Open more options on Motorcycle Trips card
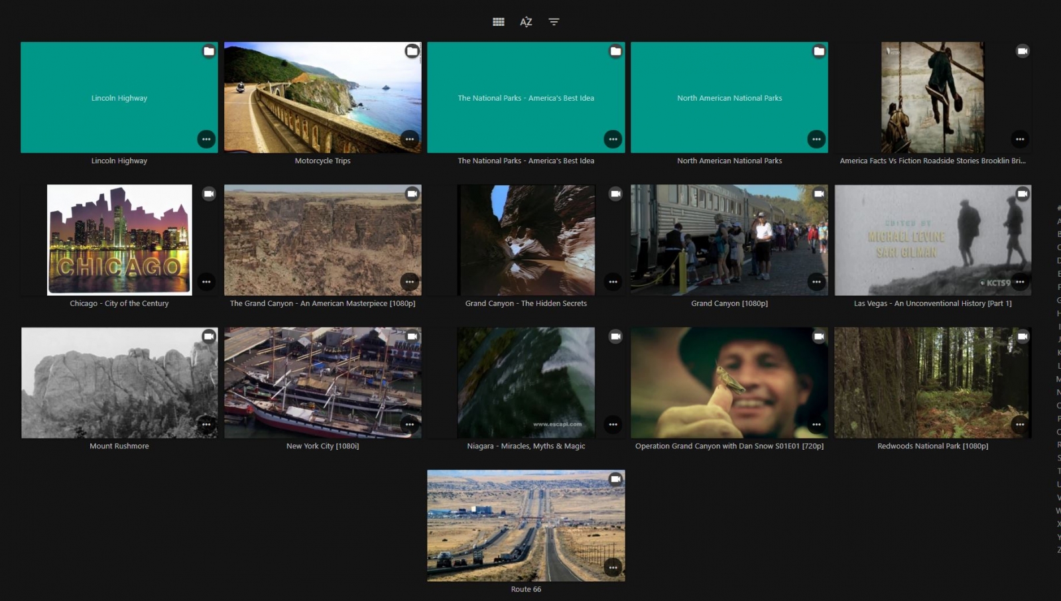This screenshot has width=1061, height=601. coord(410,139)
